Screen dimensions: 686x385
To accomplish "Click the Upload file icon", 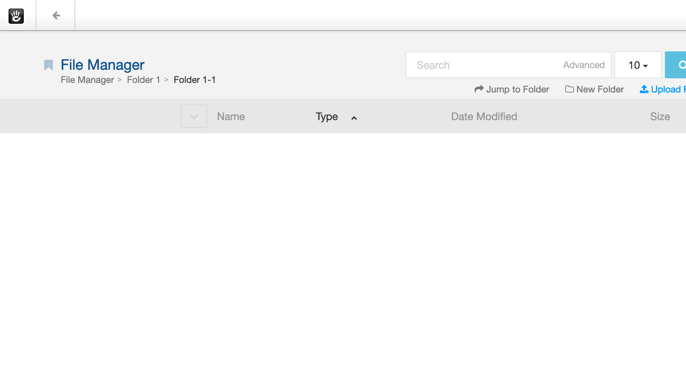I will [x=643, y=89].
